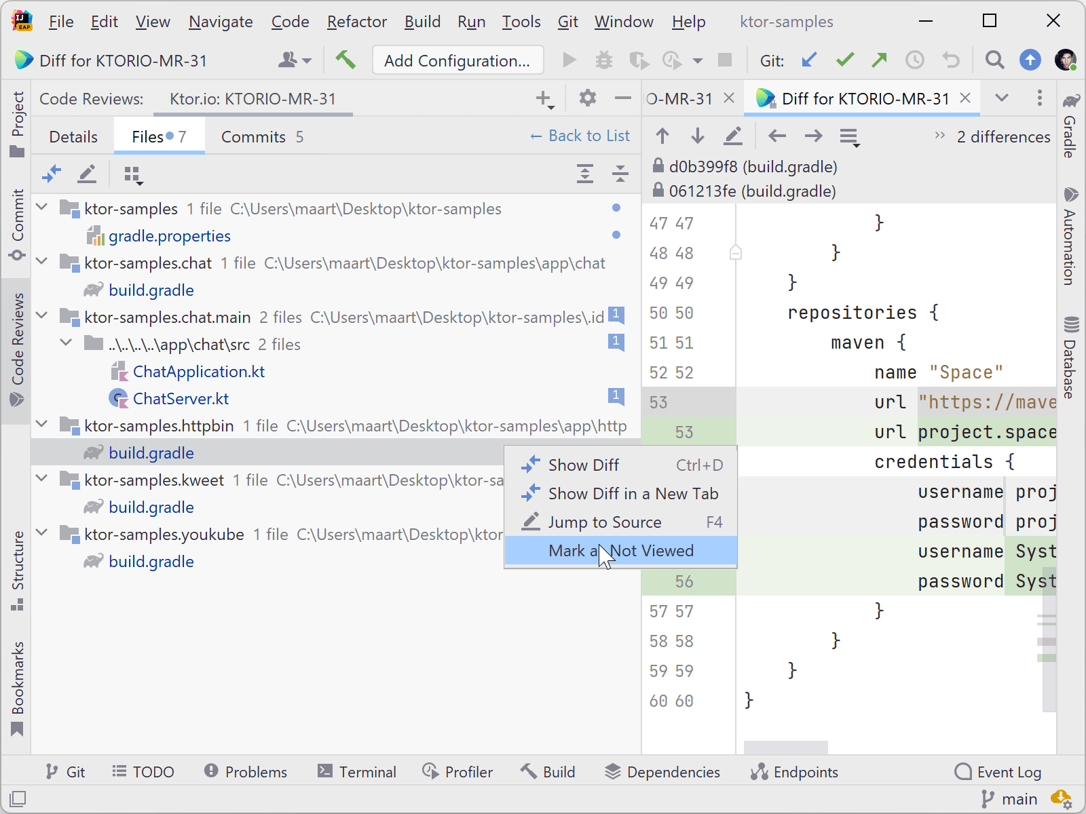This screenshot has width=1086, height=814.
Task: Toggle the Automation tool window
Action: coord(1070,235)
